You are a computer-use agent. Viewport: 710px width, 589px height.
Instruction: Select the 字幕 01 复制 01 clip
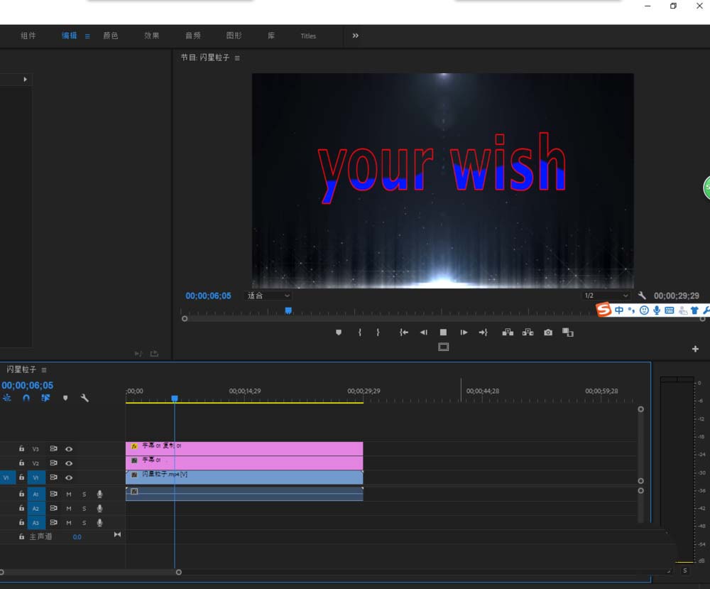click(x=244, y=448)
